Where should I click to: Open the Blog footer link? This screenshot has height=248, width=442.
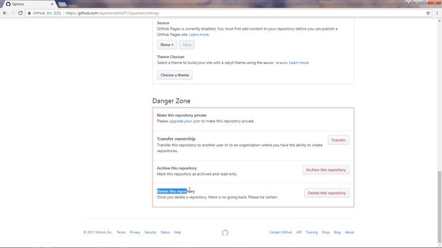(x=337, y=232)
